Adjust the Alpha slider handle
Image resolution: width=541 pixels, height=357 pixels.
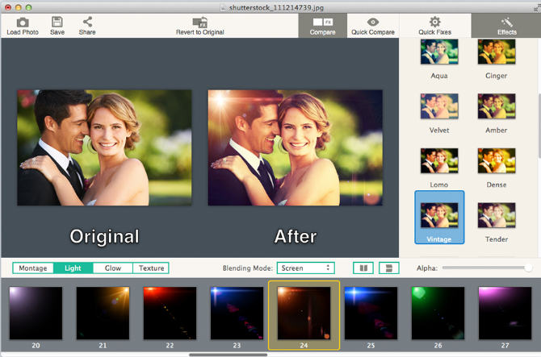click(x=528, y=268)
